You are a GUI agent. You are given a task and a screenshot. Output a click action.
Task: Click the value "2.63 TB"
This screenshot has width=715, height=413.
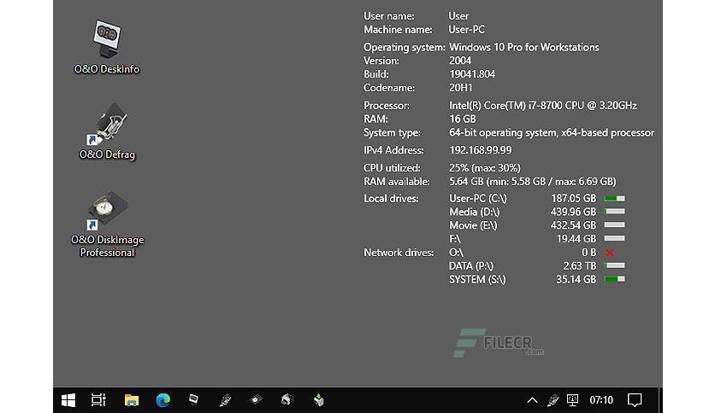click(579, 266)
